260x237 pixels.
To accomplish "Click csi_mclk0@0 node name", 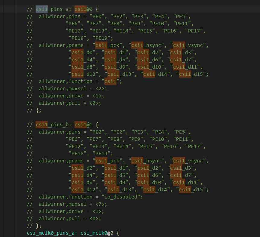I will coord(97,233).
